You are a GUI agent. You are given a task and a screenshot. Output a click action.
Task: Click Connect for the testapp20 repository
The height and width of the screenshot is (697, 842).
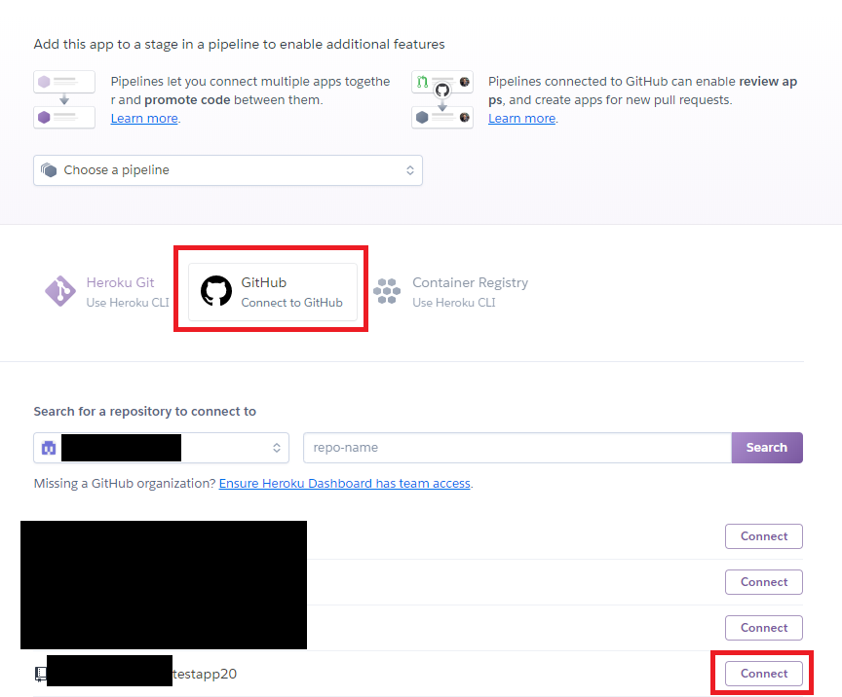point(764,674)
